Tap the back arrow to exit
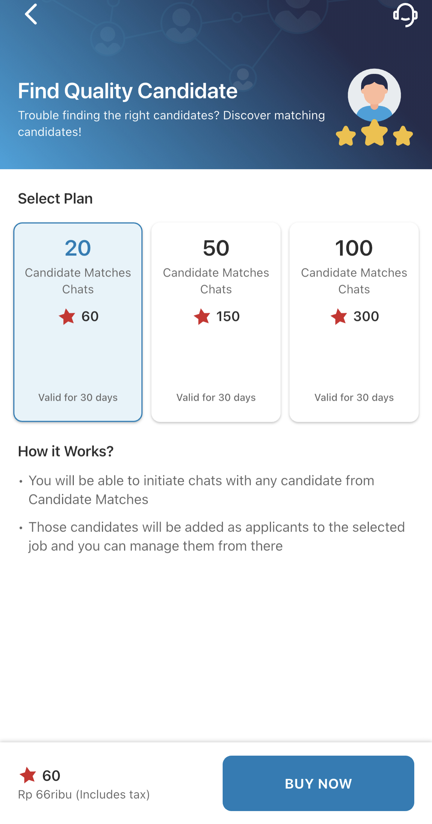 click(31, 15)
